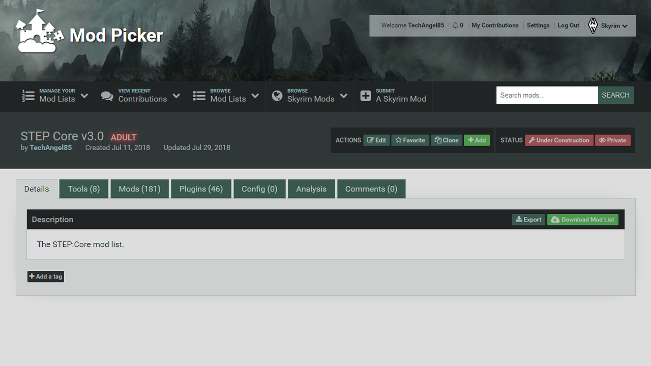Click the Add a tag button
This screenshot has height=366, width=651.
(46, 276)
